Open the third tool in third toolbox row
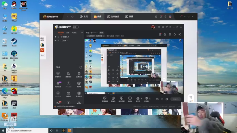Image resolution: width=237 pixels, height=133 pixels. tap(79, 94)
